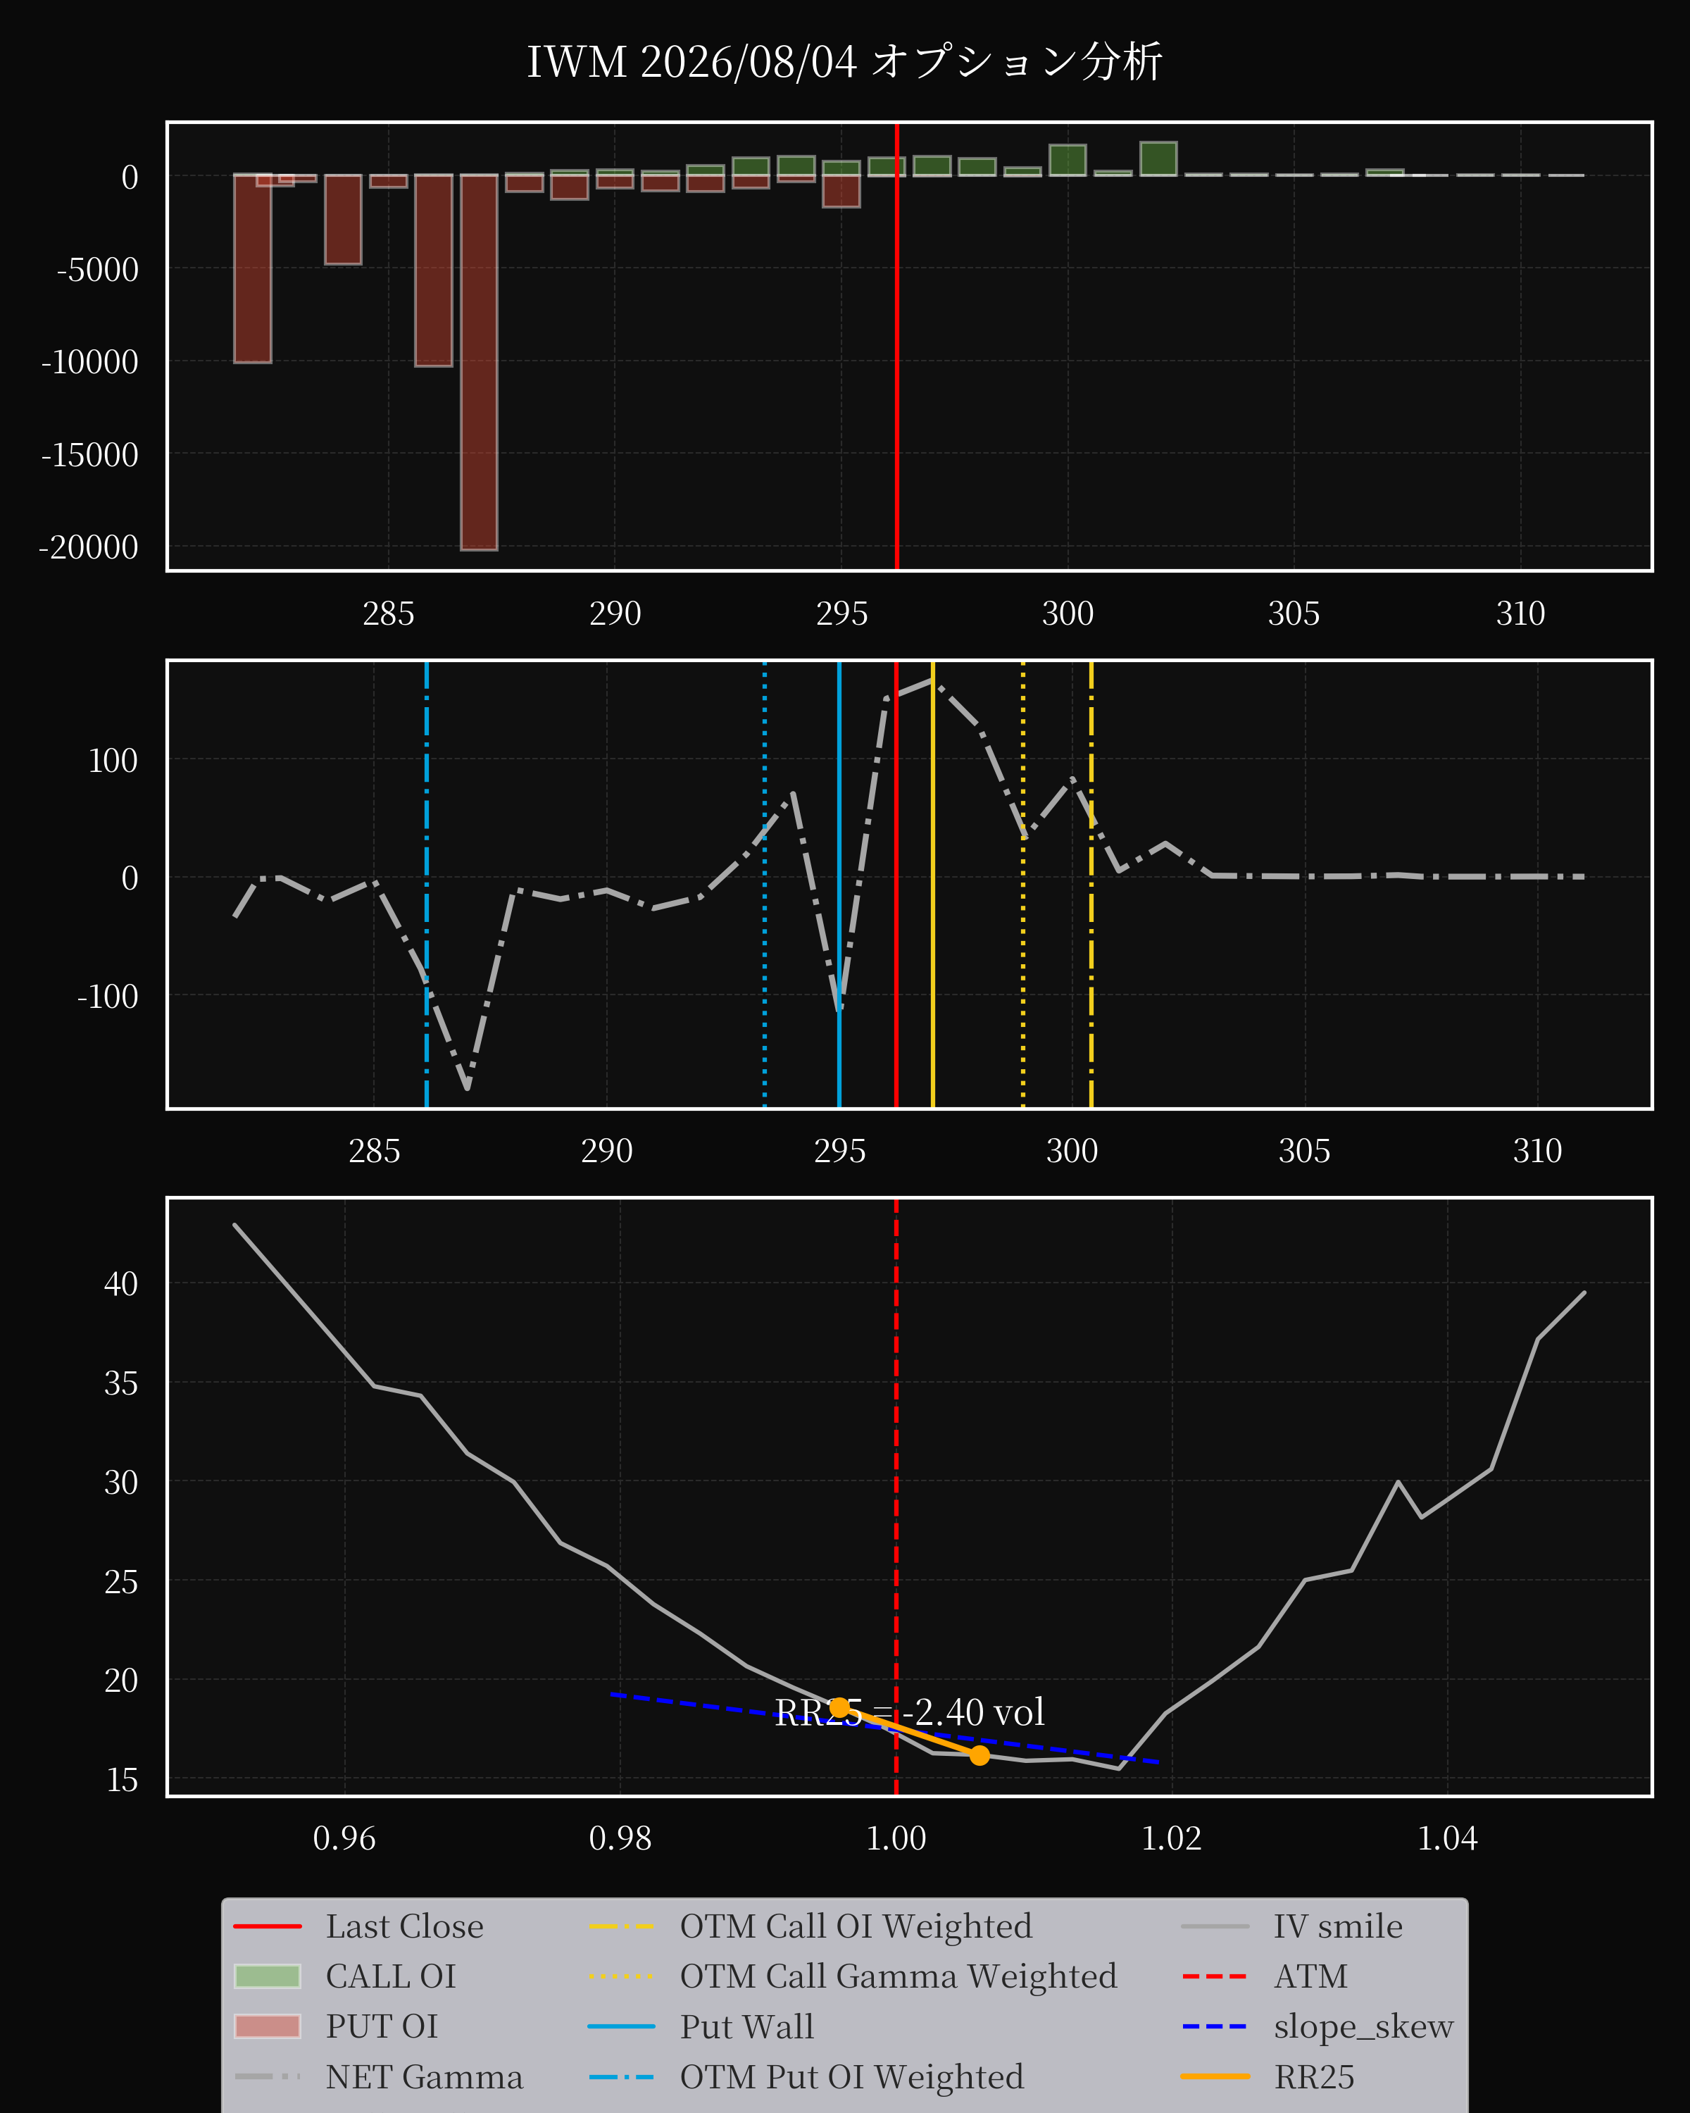Image resolution: width=1690 pixels, height=2113 pixels.
Task: Click the chart title IWM 2026/08/04 オプション分析
Action: coord(844,62)
